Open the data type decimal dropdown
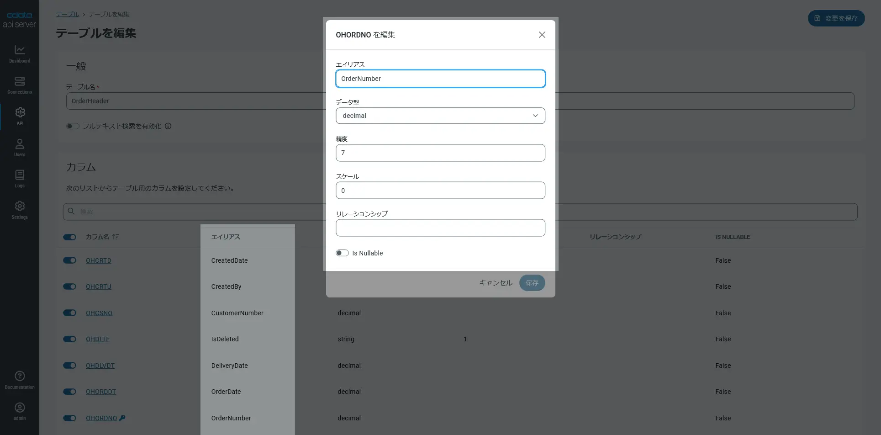 tap(440, 116)
